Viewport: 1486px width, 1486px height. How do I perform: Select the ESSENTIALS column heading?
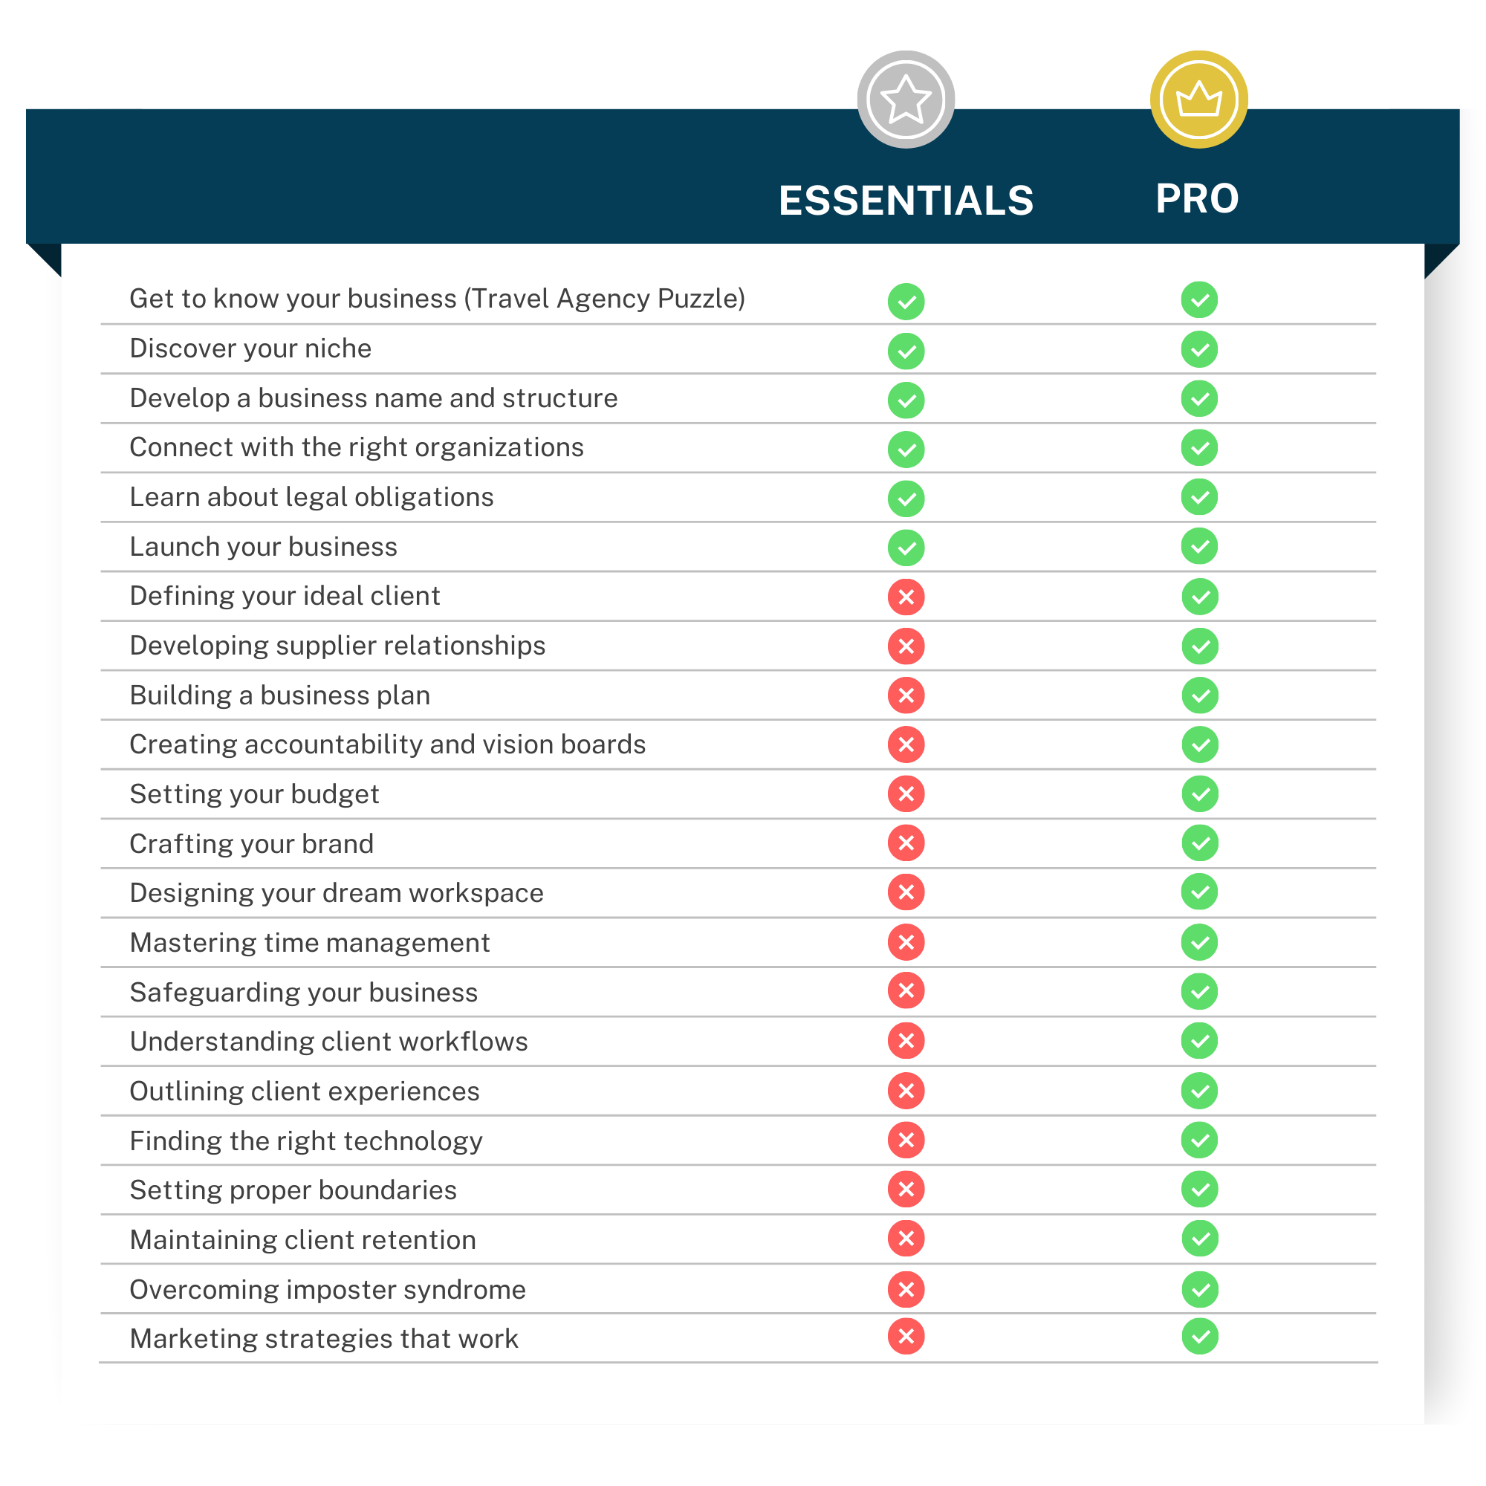click(x=905, y=201)
